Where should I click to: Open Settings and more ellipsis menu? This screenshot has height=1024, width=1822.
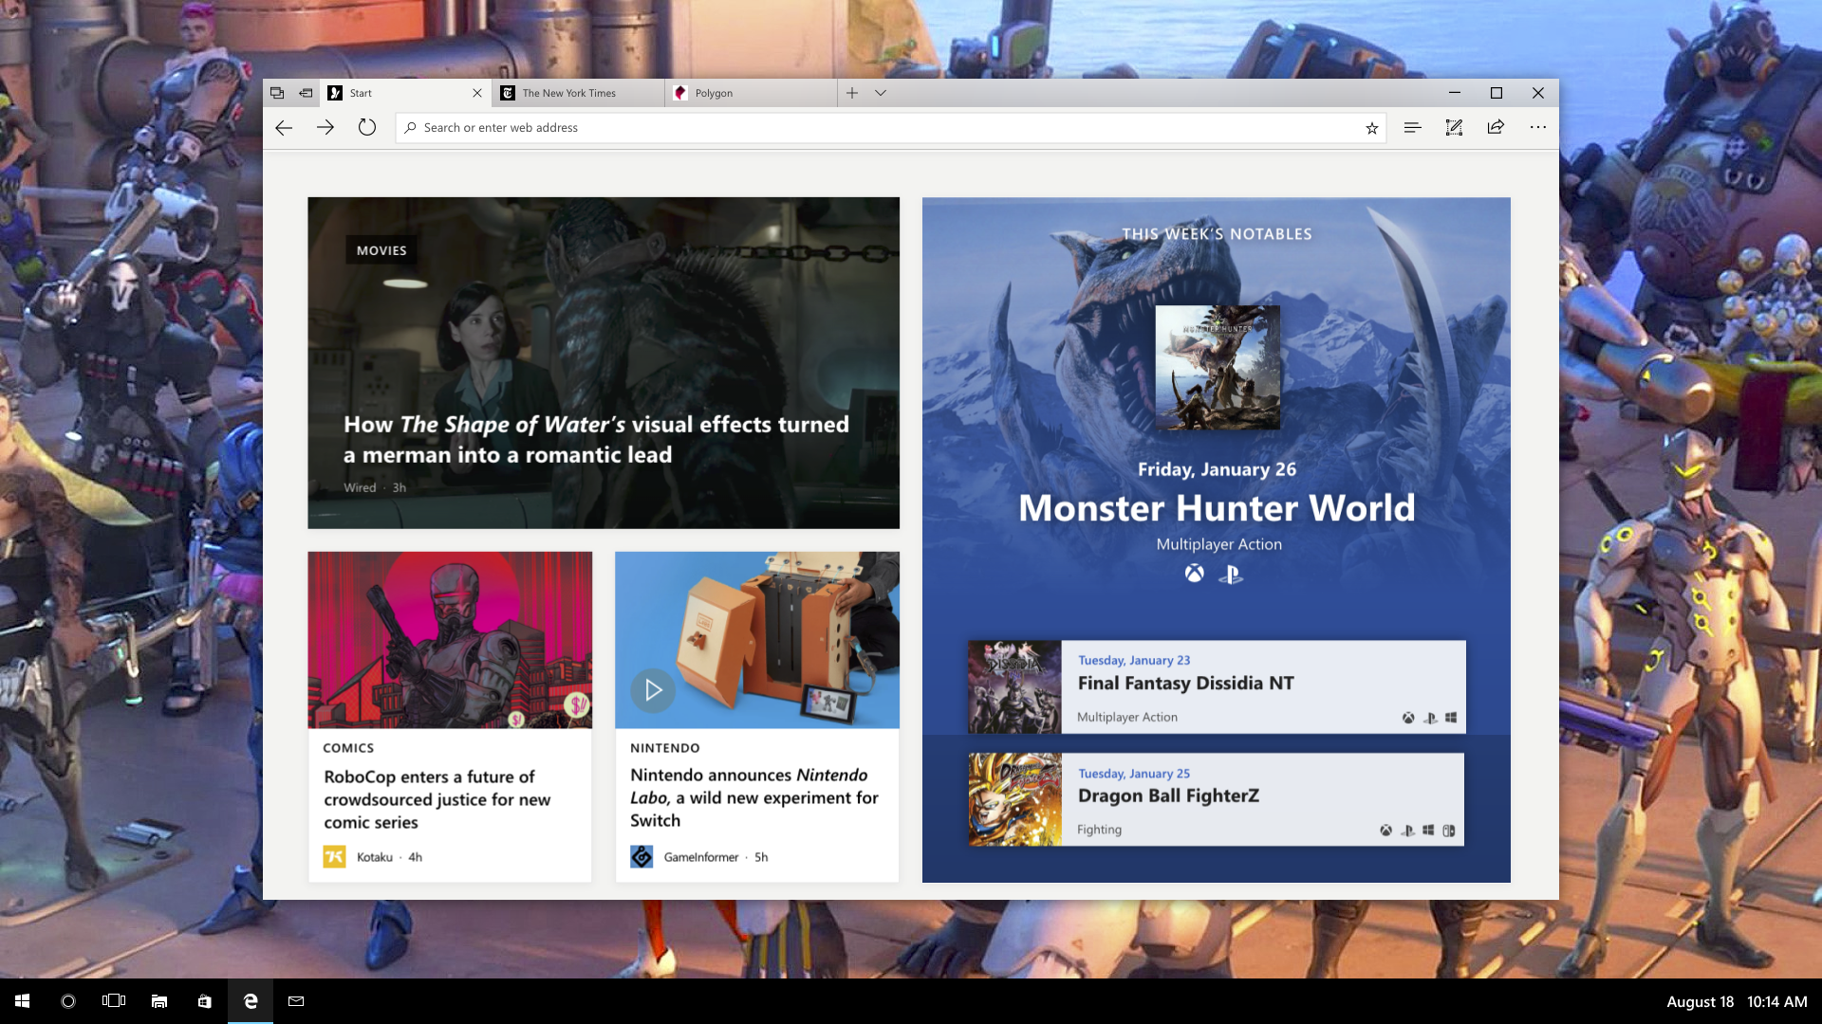pos(1537,127)
